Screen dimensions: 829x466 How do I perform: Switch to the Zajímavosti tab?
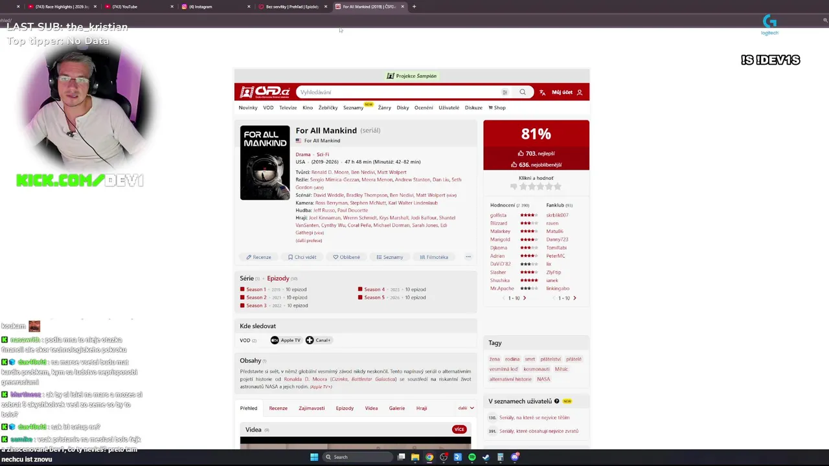pos(312,408)
